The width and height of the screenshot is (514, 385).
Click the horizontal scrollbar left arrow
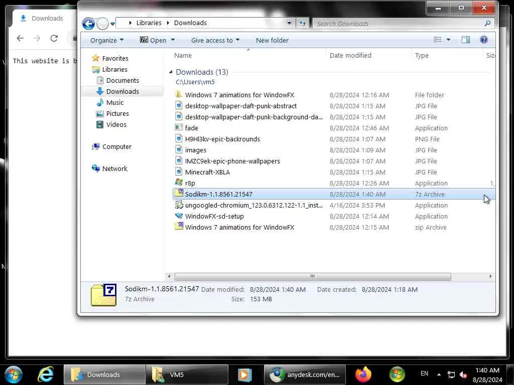(169, 277)
